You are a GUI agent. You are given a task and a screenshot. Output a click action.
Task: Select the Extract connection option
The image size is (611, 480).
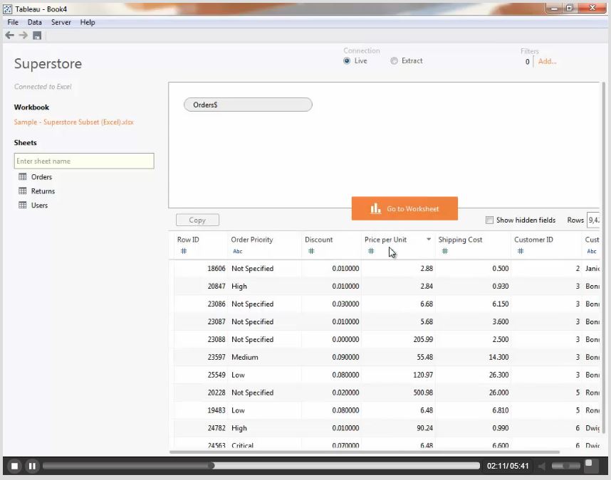394,61
